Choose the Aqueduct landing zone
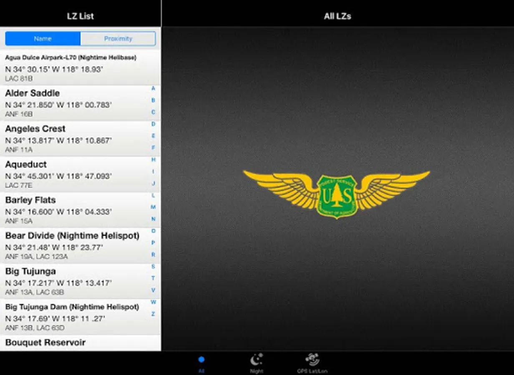The width and height of the screenshot is (514, 375). coord(80,175)
